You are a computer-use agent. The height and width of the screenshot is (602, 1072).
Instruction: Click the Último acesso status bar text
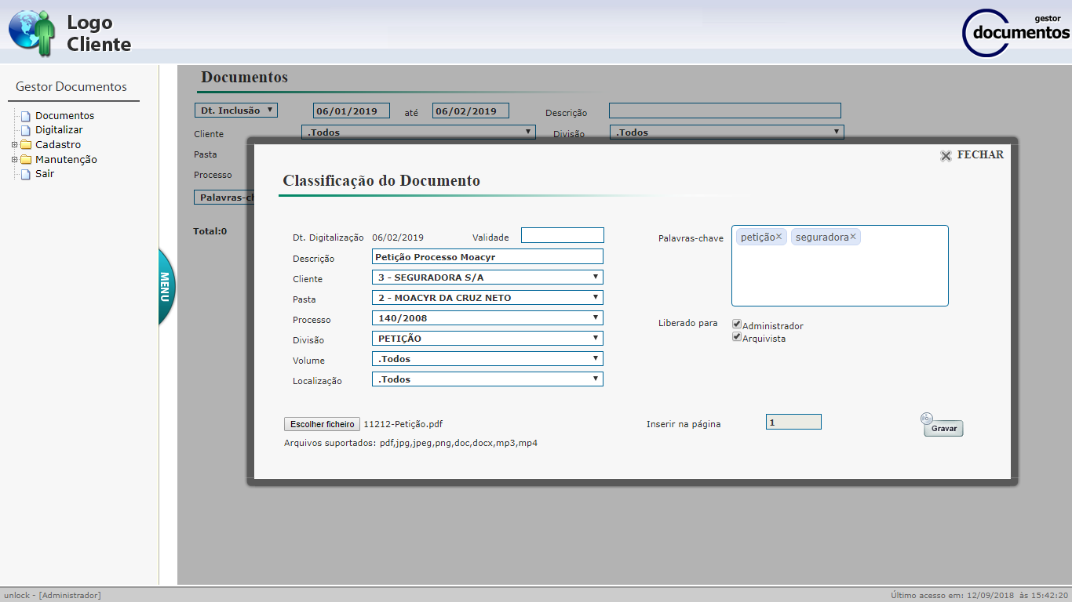[980, 596]
